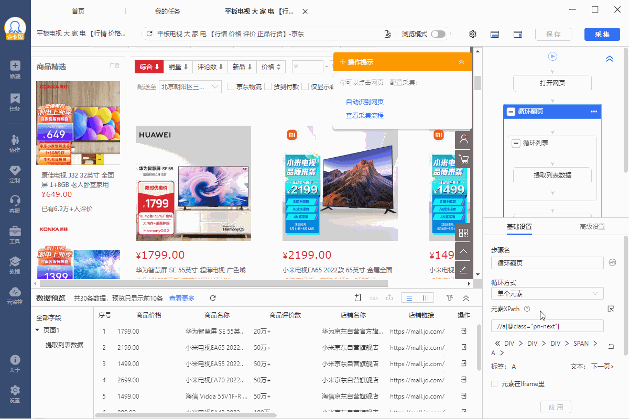Click the return arrow beside XPath breadcrumb
This screenshot has width=629, height=419.
pos(611,347)
